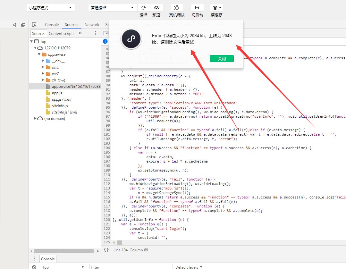This screenshot has height=269, width=346.
Task: Show more Sources pane tabs chevron
Action: click(80, 33)
